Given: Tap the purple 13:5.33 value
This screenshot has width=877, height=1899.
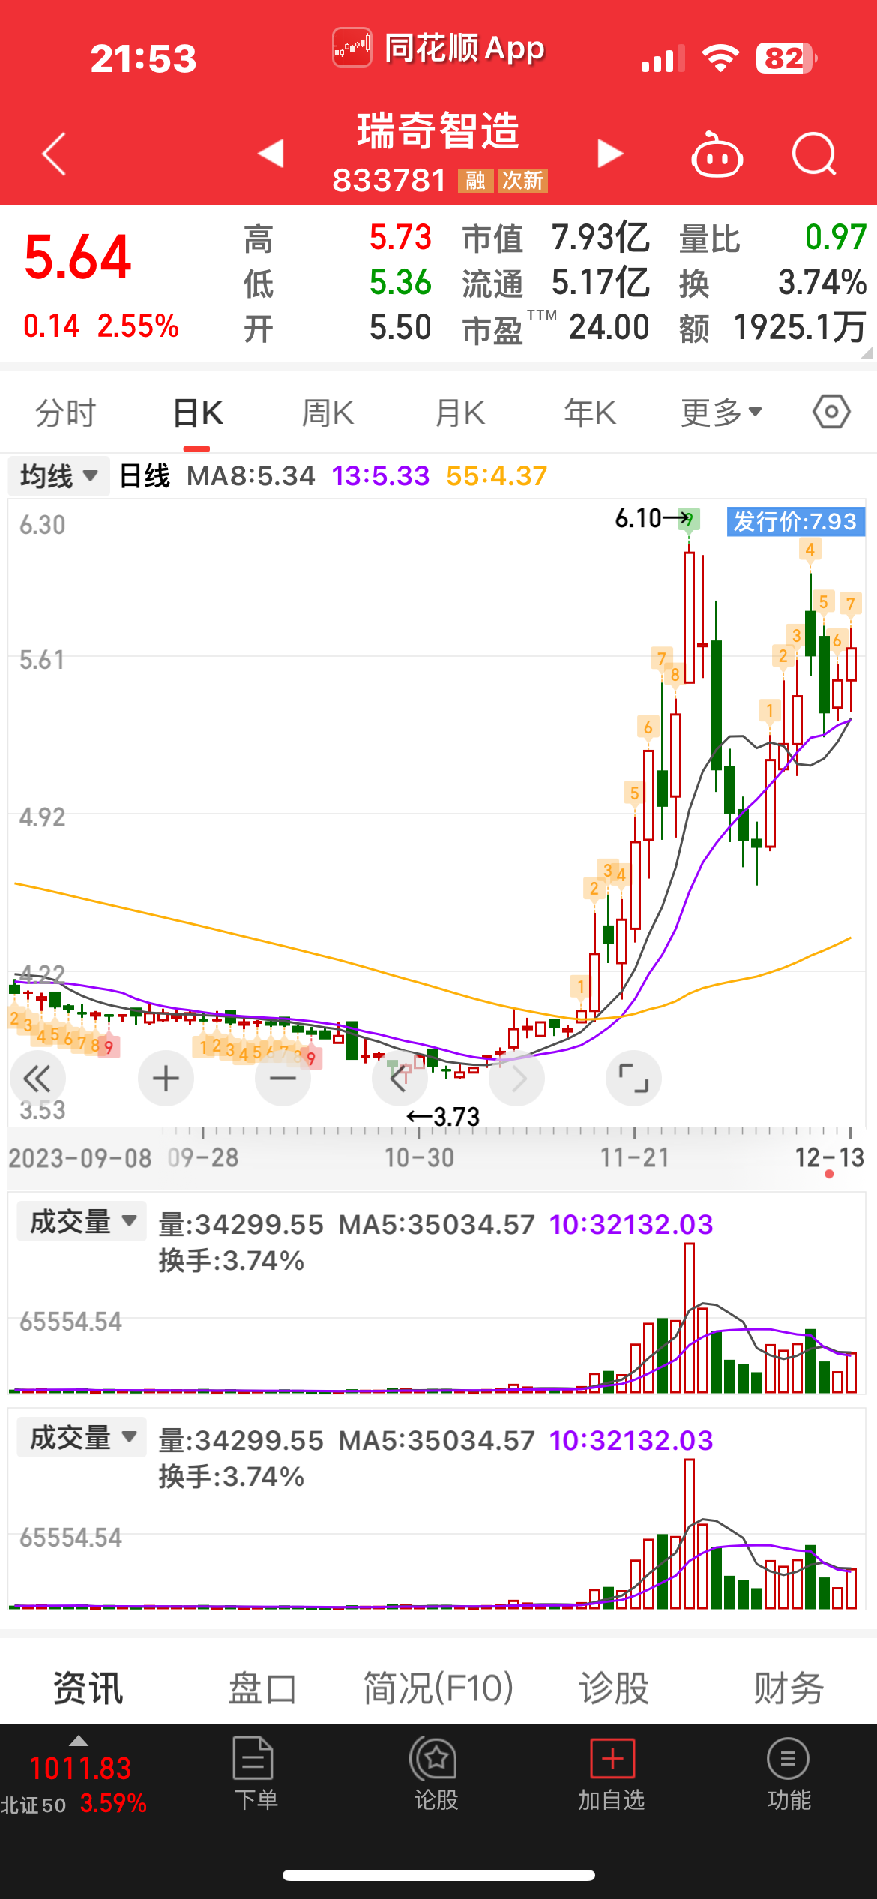Looking at the screenshot, I should [x=380, y=475].
